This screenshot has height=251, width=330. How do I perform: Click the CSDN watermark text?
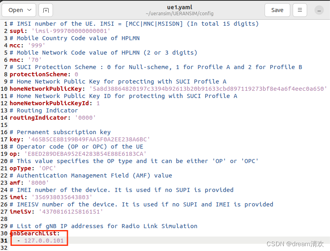[296, 244]
